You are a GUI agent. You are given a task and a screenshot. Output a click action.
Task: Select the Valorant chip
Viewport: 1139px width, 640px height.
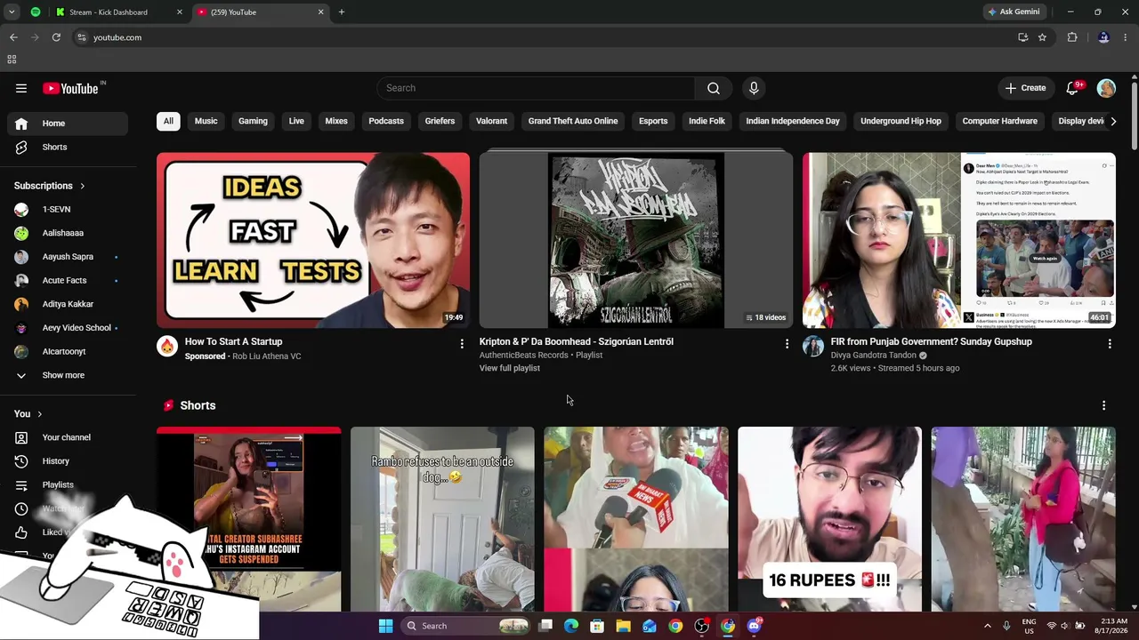tap(491, 121)
